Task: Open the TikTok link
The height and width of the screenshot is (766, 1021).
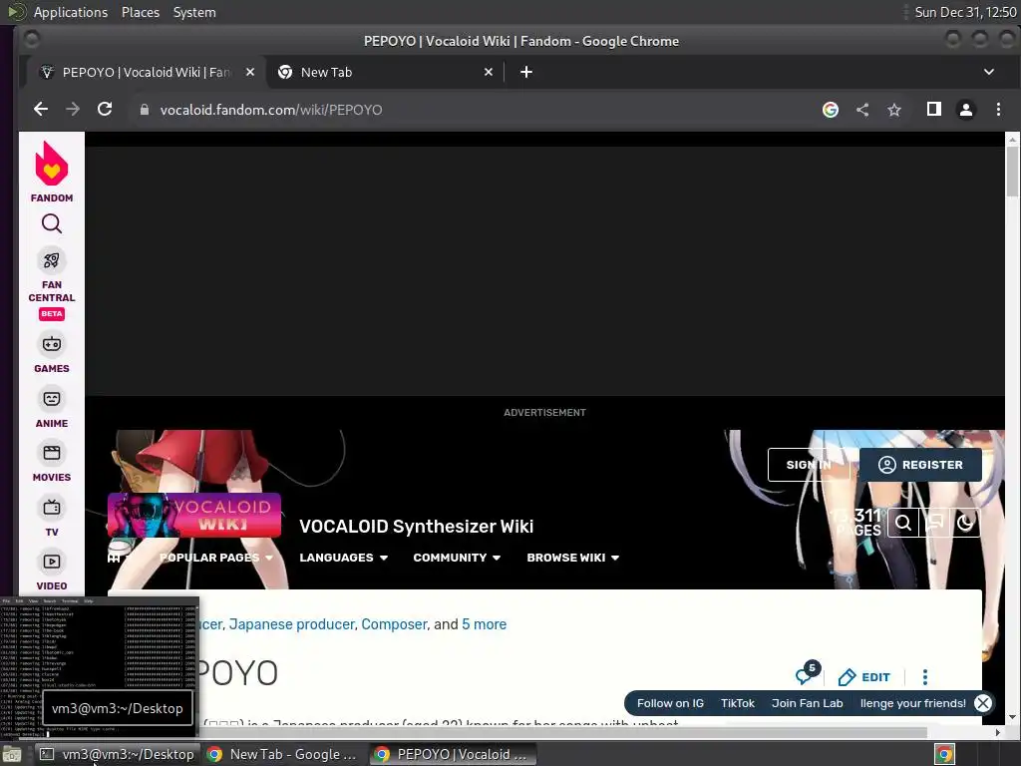Action: pos(737,703)
